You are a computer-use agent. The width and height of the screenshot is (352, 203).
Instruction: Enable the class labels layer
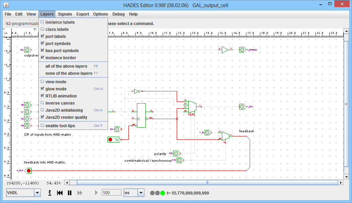pyautogui.click(x=73, y=29)
